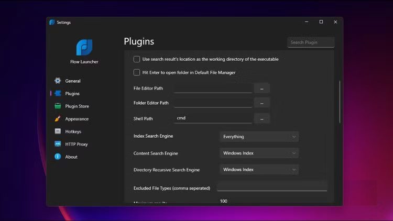Click the File Editor Path text field
Screen dimensions: 393x221
(x=213, y=88)
